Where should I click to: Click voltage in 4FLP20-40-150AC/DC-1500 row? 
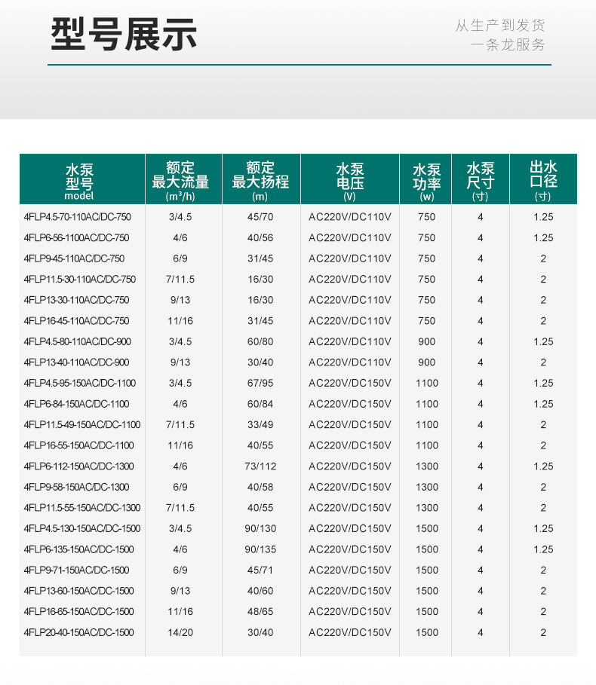click(349, 632)
